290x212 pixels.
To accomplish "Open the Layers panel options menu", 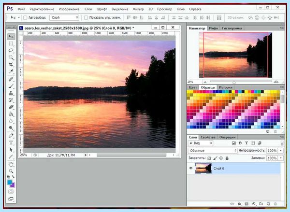I will pos(282,137).
